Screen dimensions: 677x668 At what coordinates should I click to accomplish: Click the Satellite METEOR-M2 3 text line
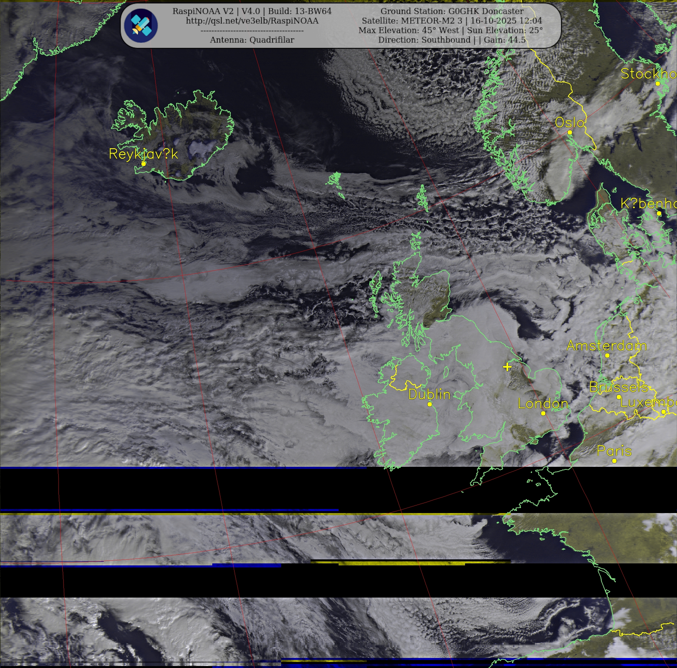click(x=452, y=21)
